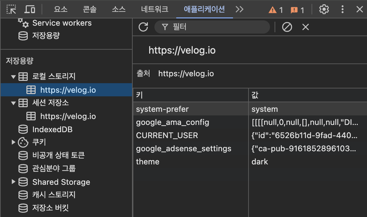Open 저장소 버킷 item
This screenshot has height=217, width=367.
[50, 208]
